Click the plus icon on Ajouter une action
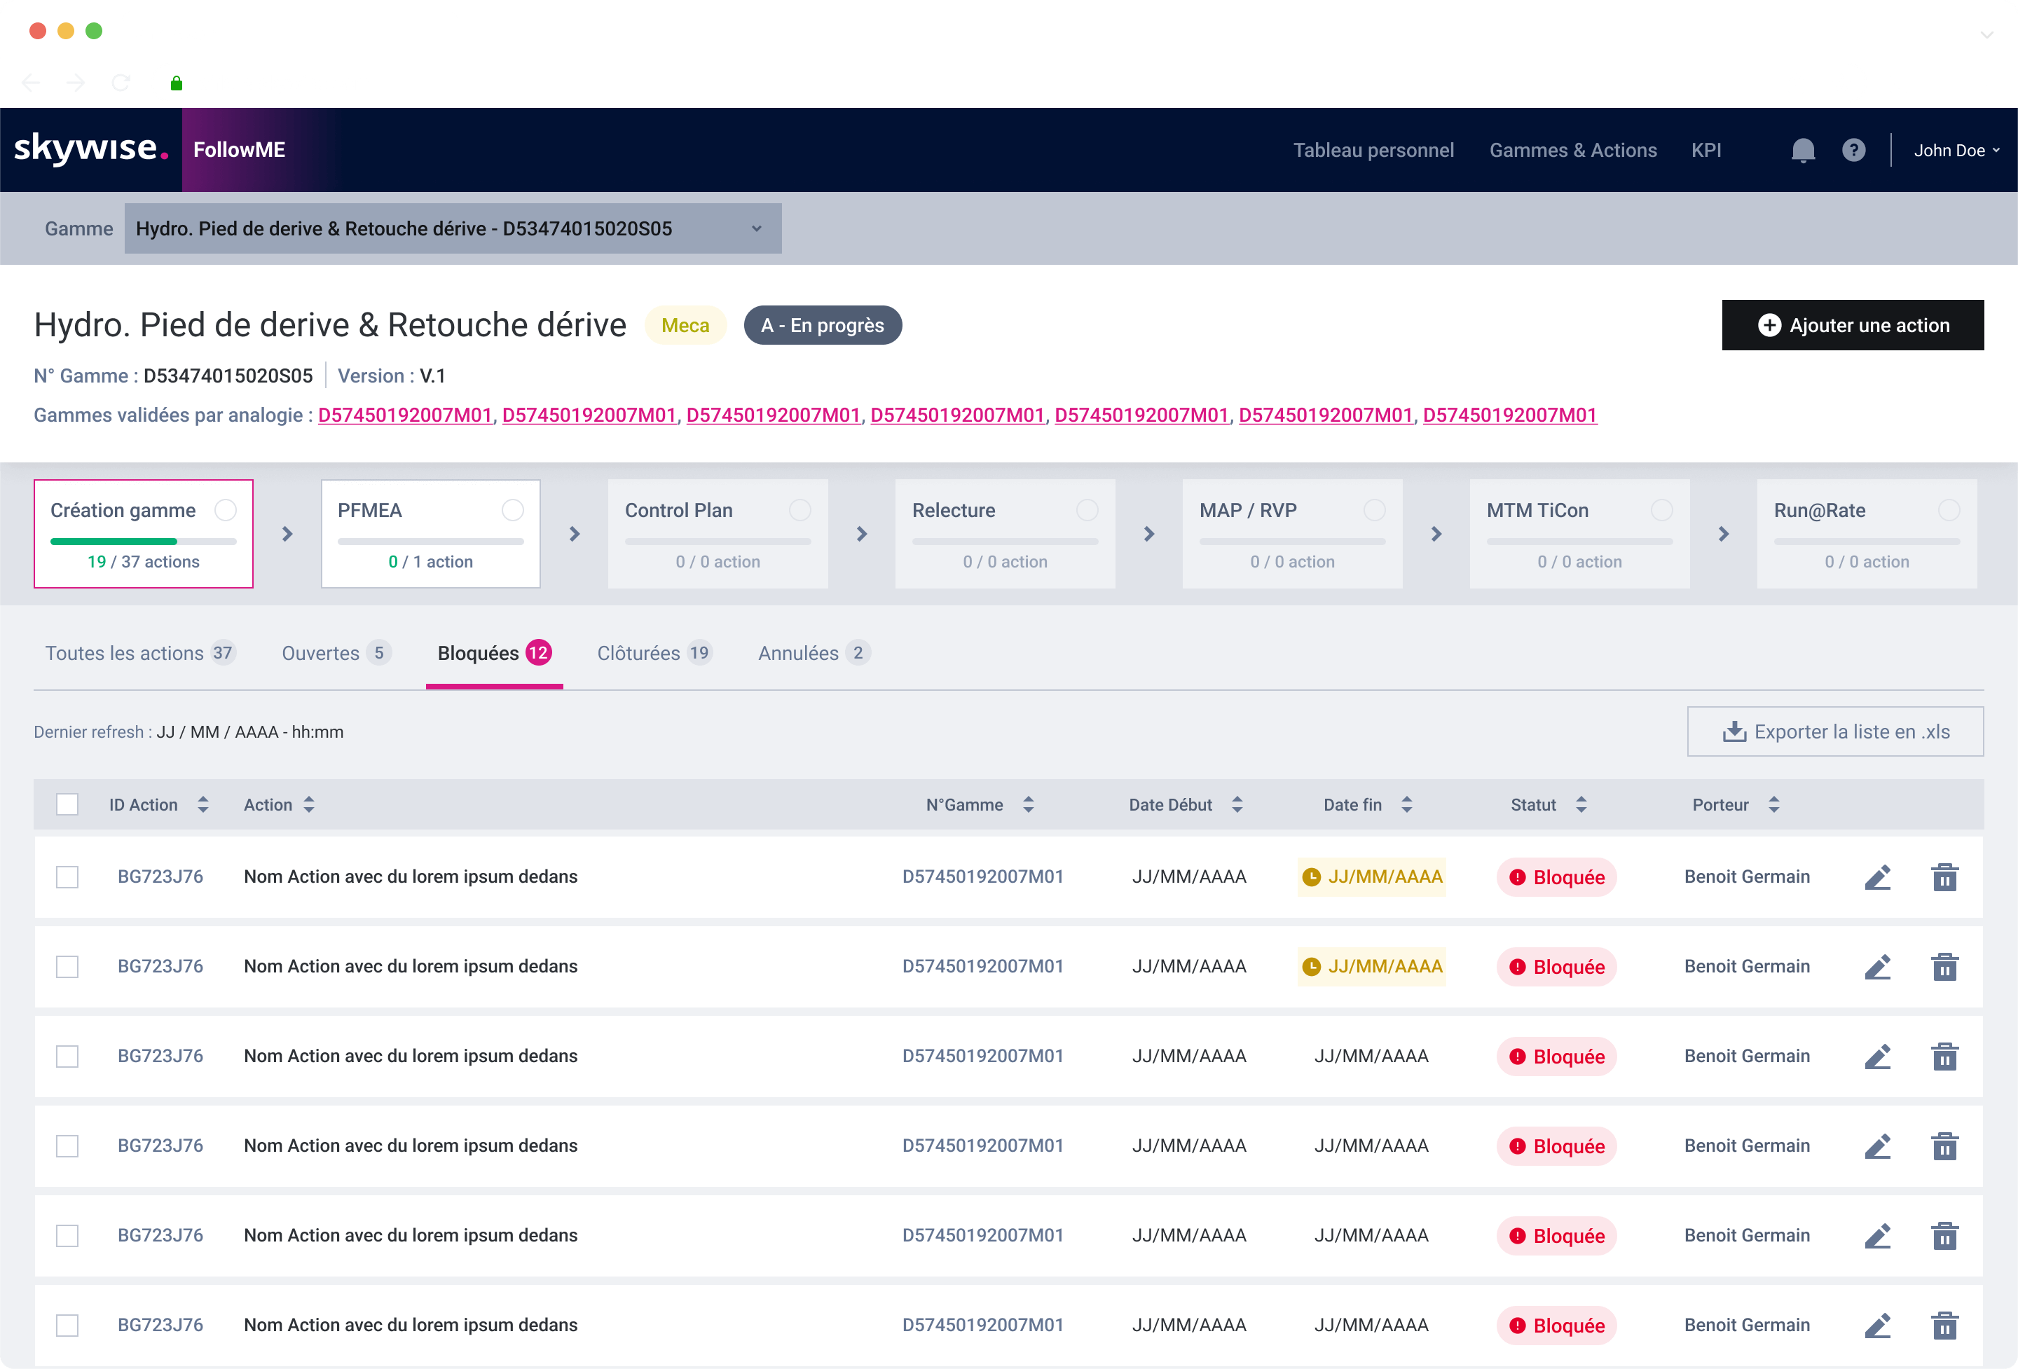Screen dimensions: 2018x1369 1770,324
